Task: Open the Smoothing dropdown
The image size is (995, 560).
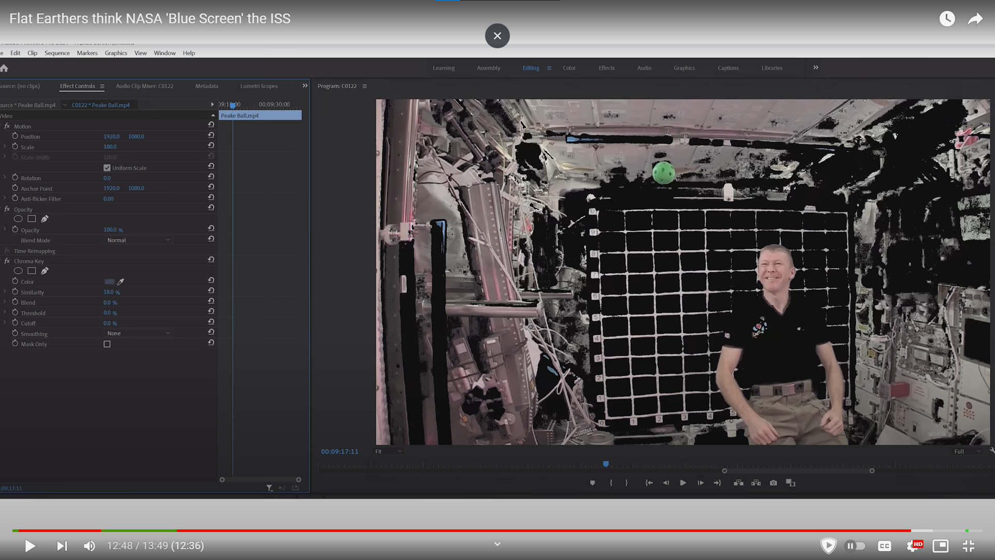Action: (138, 333)
